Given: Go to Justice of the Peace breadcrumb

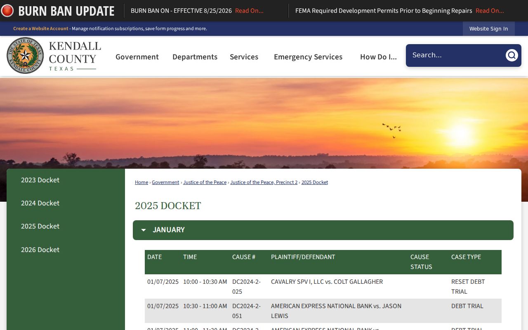Looking at the screenshot, I should (x=205, y=182).
